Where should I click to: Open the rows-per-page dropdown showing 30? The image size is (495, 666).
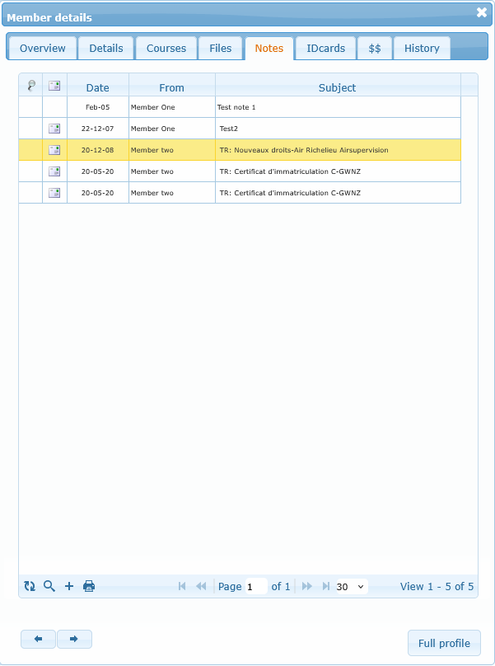click(x=351, y=586)
